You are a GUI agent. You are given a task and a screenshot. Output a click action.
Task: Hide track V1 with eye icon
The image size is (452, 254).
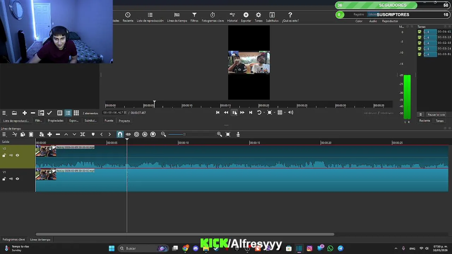pyautogui.click(x=17, y=179)
